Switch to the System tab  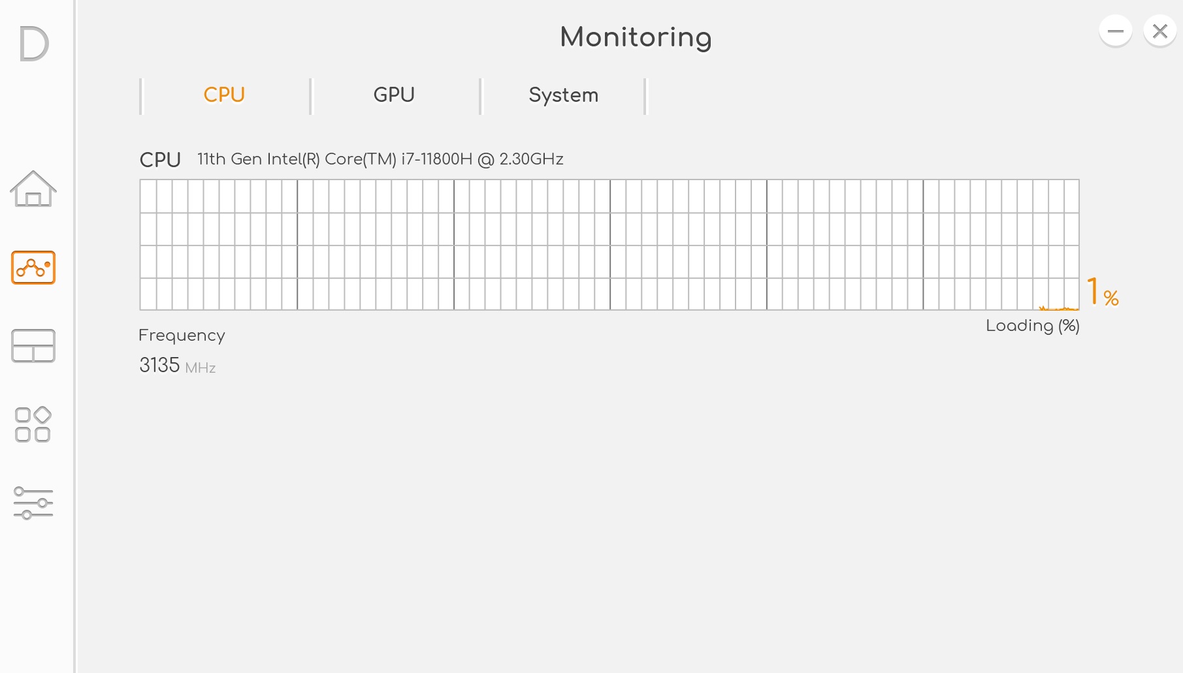[x=563, y=95]
